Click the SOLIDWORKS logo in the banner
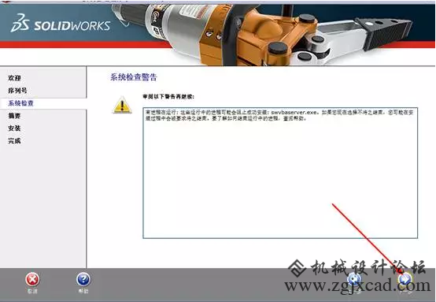 click(x=61, y=24)
